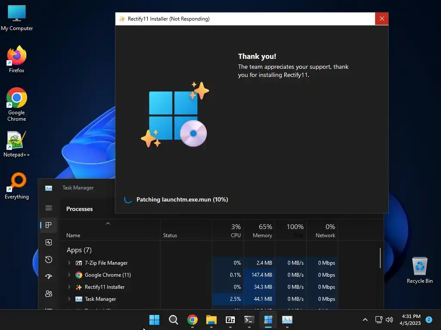Select the Task Manager process row name
Image resolution: width=441 pixels, height=330 pixels.
[x=100, y=299]
